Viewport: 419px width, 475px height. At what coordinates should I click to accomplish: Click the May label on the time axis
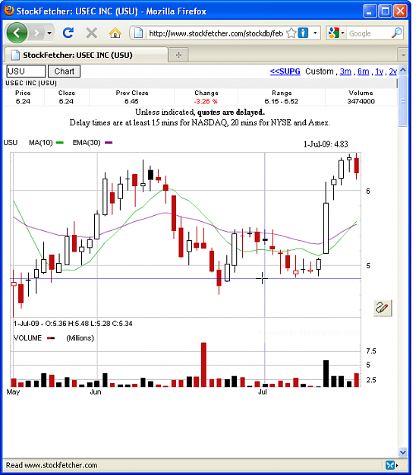(13, 392)
